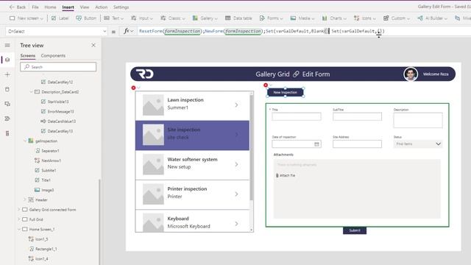Open the Gallery dropdown in ribbon
Viewport: 471px width, 265px height.
[x=205, y=18]
